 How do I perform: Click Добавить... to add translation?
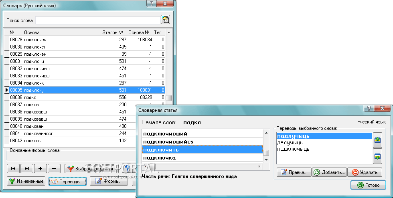(329, 172)
